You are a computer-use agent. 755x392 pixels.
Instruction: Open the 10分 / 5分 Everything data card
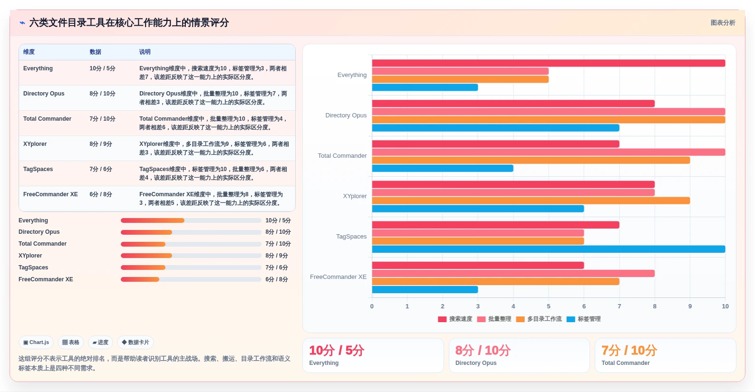point(373,355)
